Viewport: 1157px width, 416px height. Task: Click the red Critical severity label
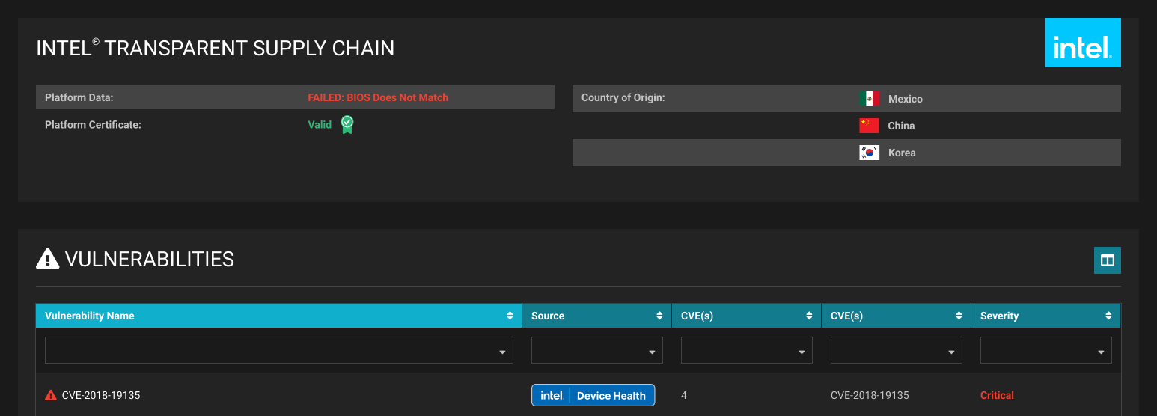(x=997, y=395)
